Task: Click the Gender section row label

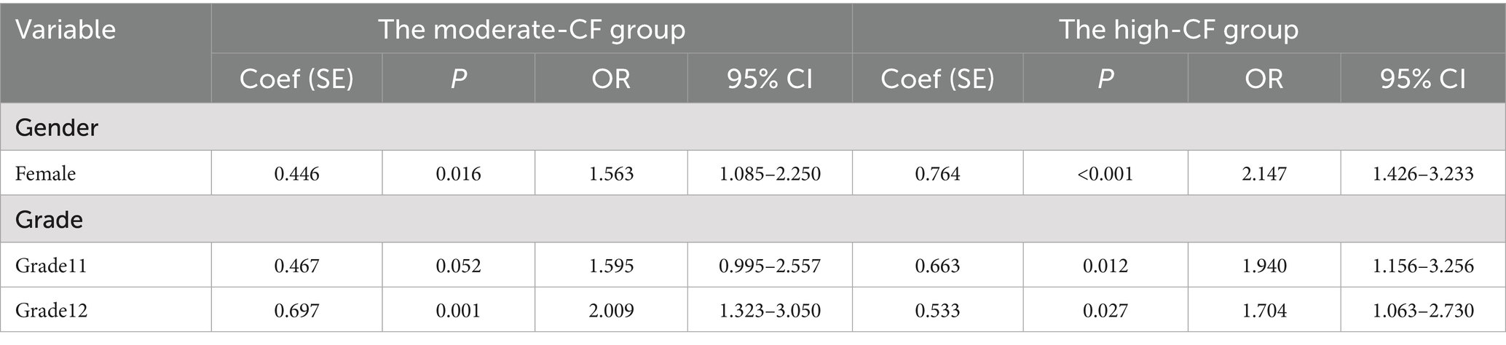Action: (x=57, y=128)
